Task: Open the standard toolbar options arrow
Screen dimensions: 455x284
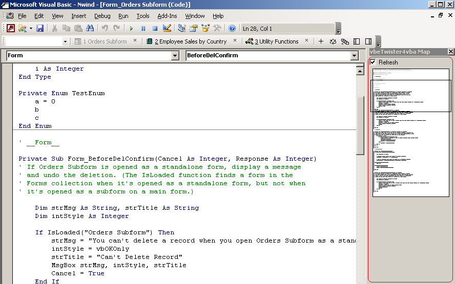Action: point(338,29)
